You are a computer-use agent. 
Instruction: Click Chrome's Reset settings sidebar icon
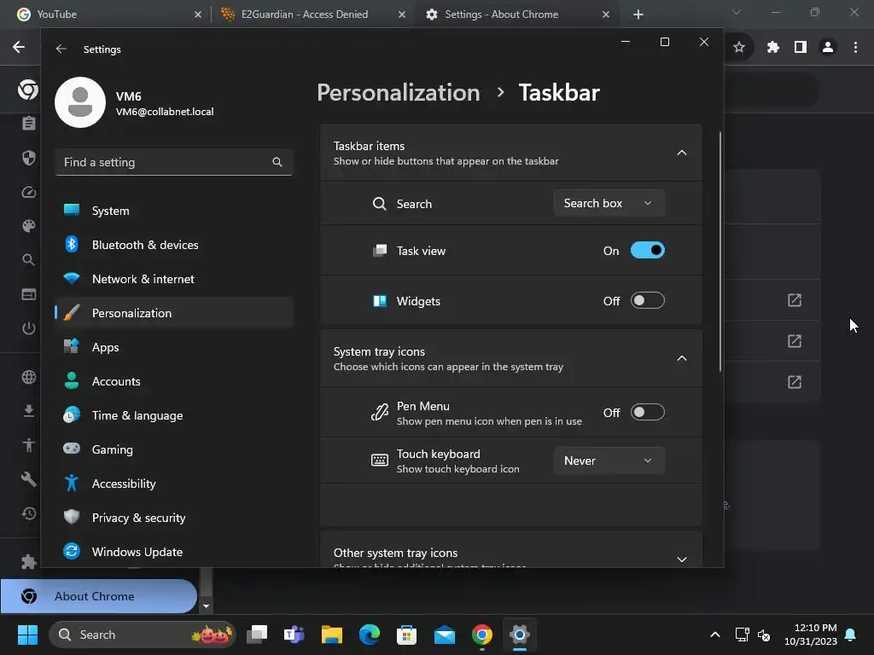pos(28,513)
